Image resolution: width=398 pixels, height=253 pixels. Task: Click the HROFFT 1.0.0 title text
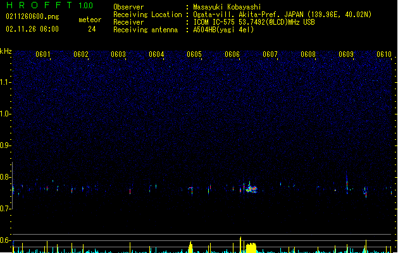pos(49,5)
